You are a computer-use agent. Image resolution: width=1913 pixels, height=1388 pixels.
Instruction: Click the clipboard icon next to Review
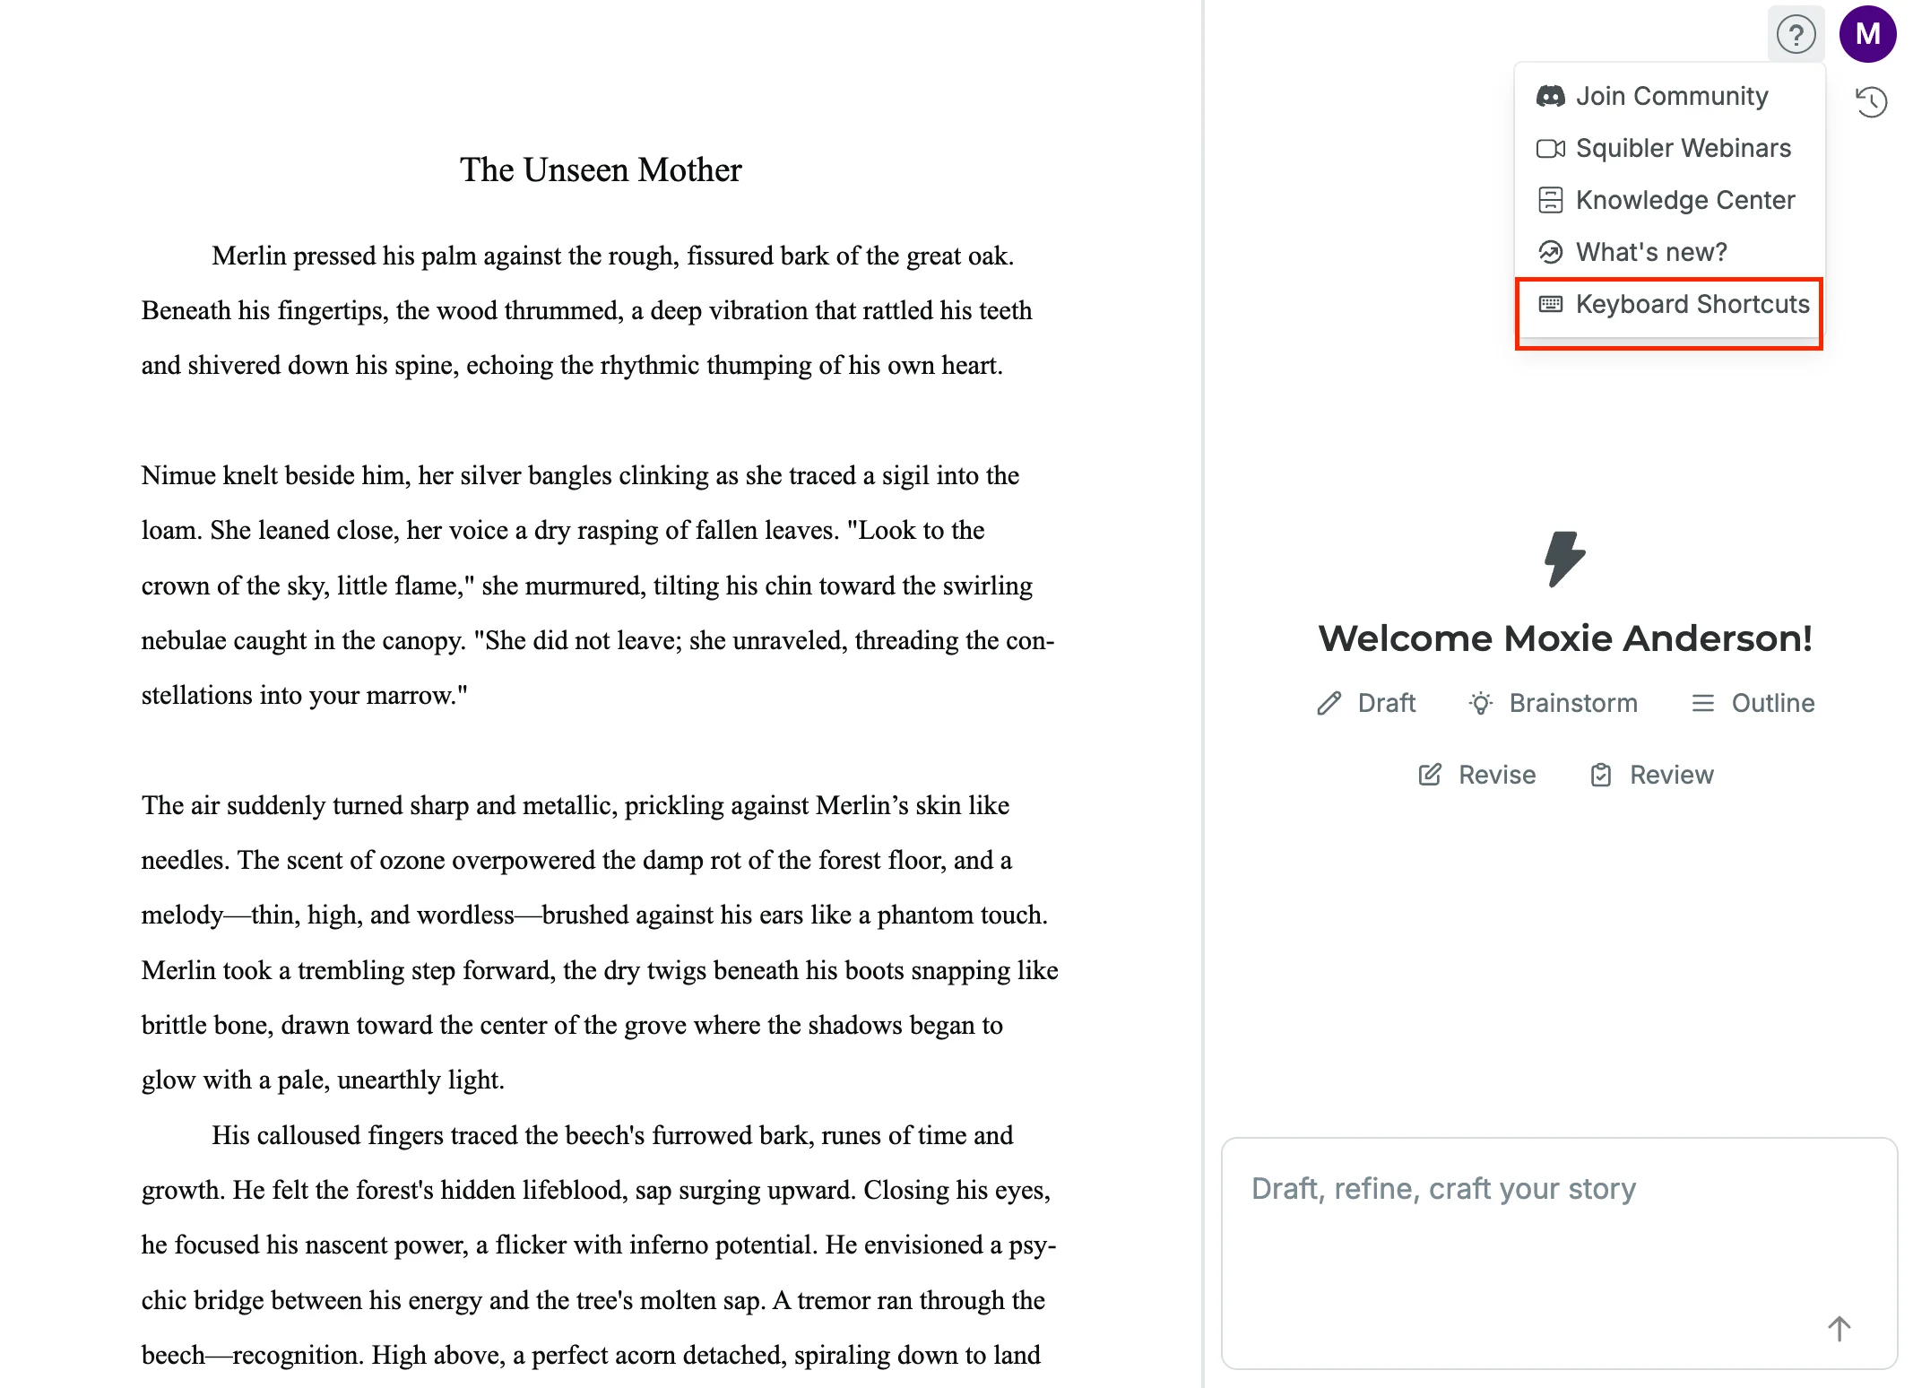(x=1601, y=775)
